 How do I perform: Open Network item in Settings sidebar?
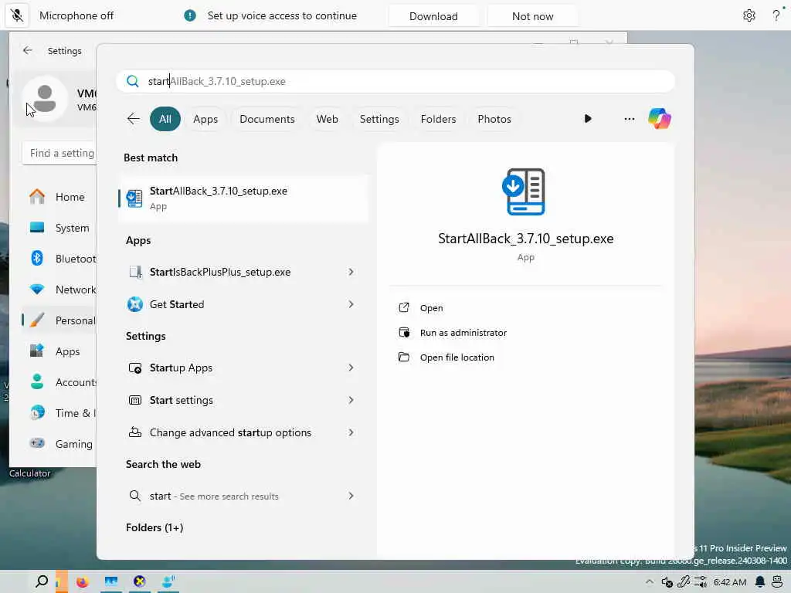[x=59, y=290]
